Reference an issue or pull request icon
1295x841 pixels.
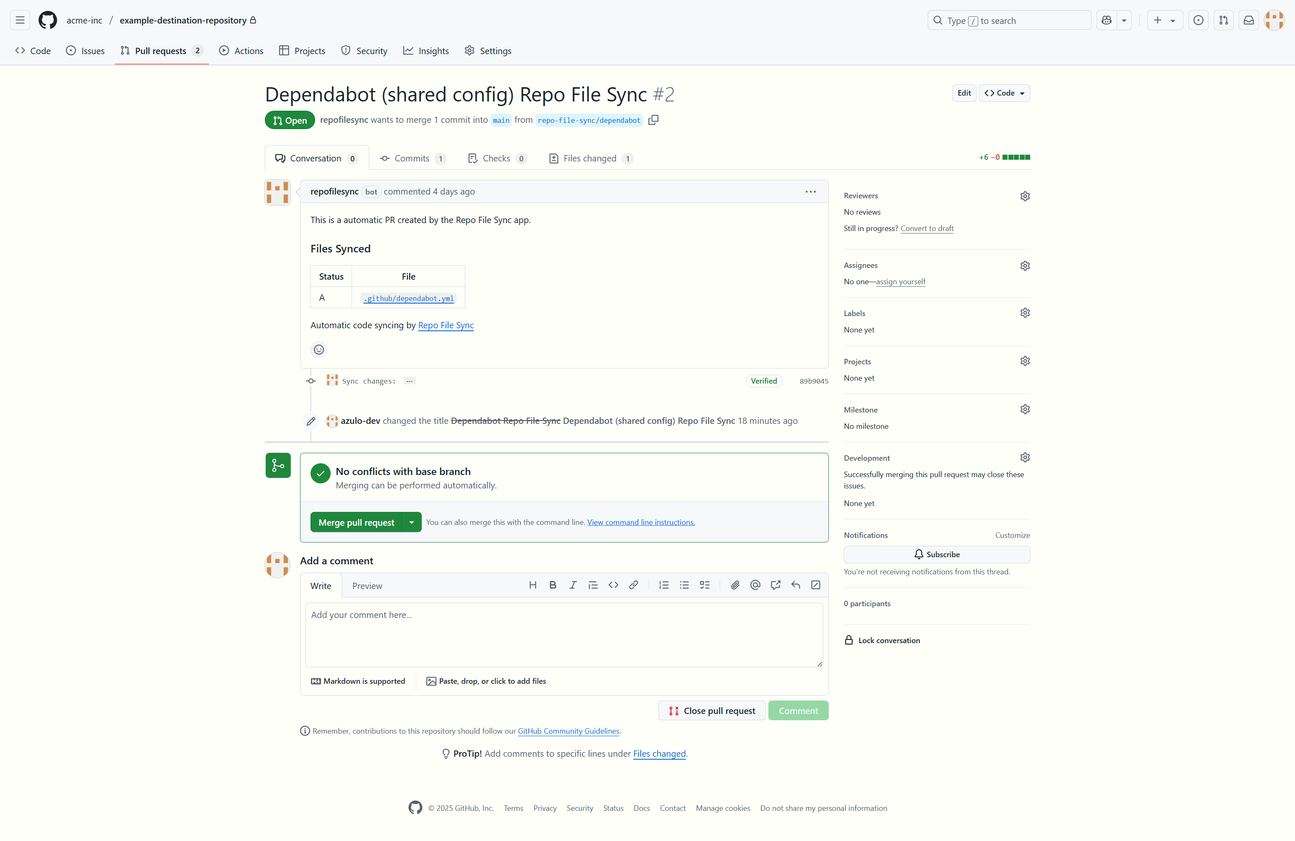tap(775, 585)
